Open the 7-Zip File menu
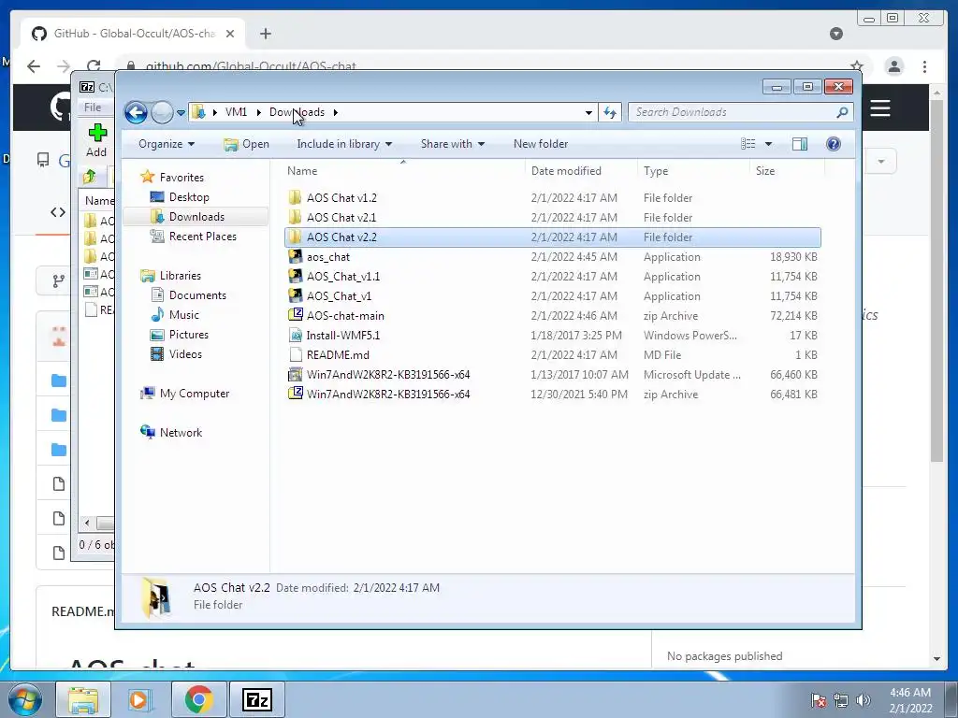 93,108
